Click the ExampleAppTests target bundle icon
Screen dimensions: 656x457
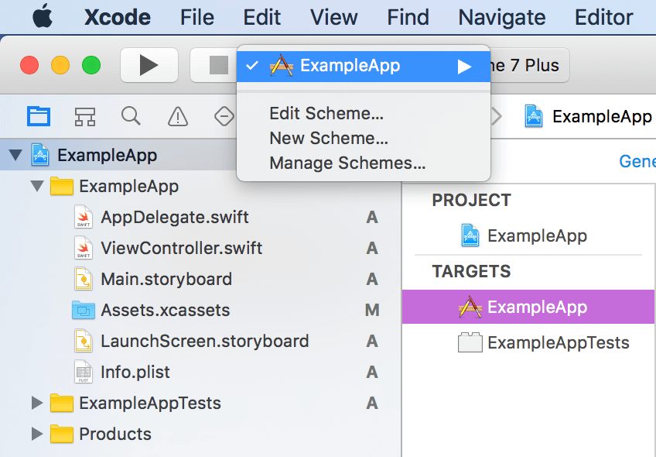tap(470, 342)
